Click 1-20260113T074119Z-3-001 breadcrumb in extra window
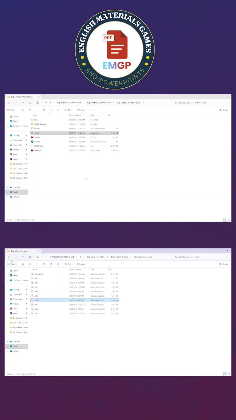The width and height of the screenshot is (236, 420). tap(62, 257)
